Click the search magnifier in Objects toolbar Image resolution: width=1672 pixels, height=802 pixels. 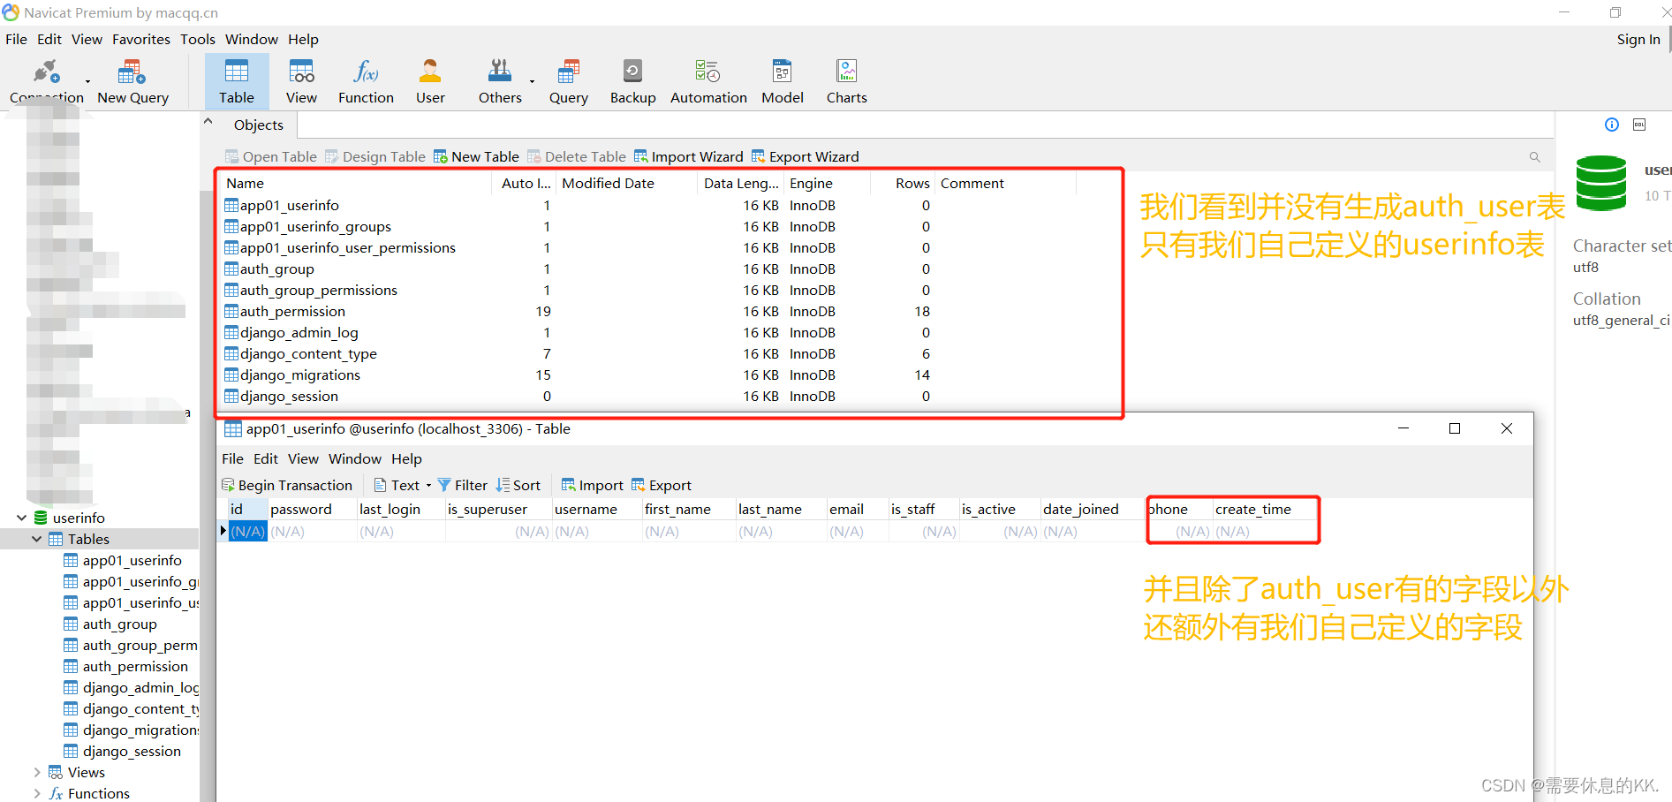[x=1535, y=157]
